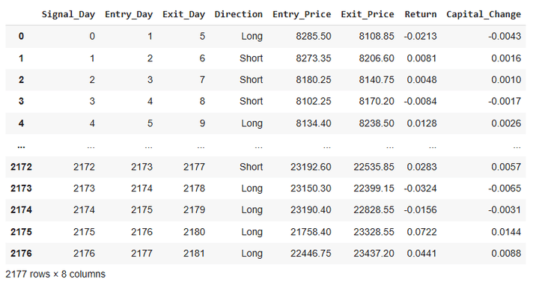This screenshot has height=285, width=539.
Task: Click the Short direction in row 1
Action: 252,58
